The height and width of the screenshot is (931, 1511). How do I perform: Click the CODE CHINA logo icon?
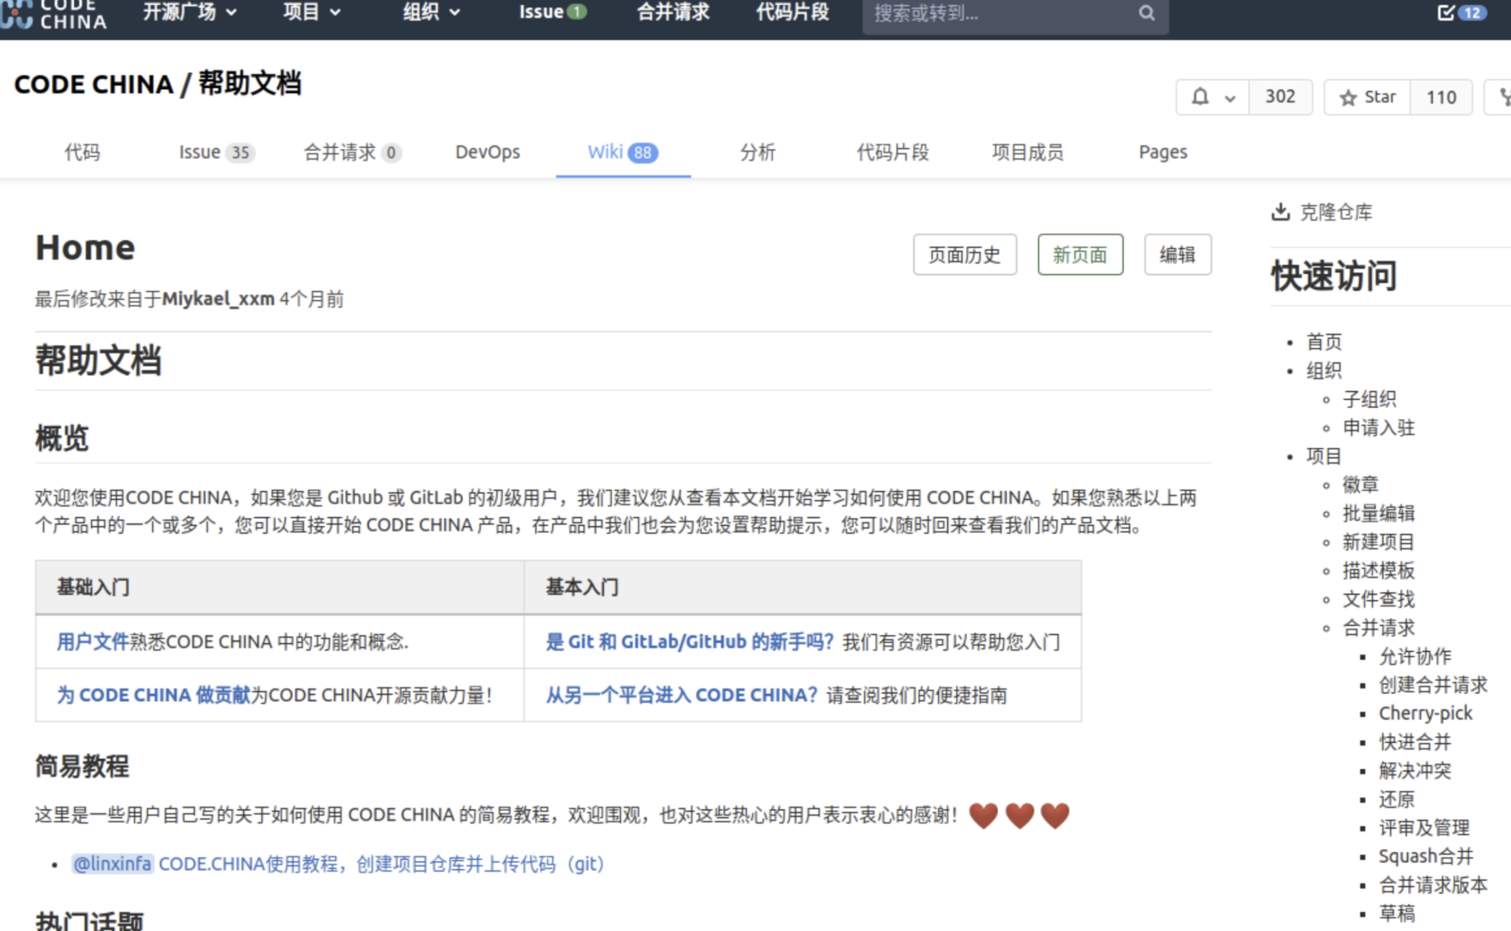point(17,14)
